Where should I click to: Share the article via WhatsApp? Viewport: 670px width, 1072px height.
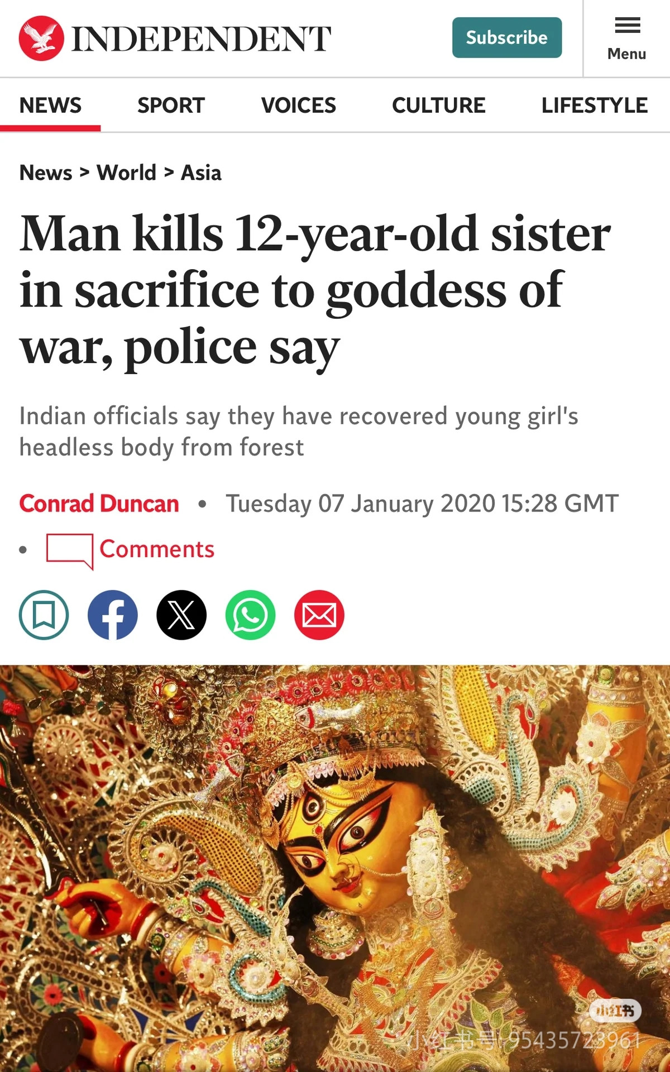point(250,615)
